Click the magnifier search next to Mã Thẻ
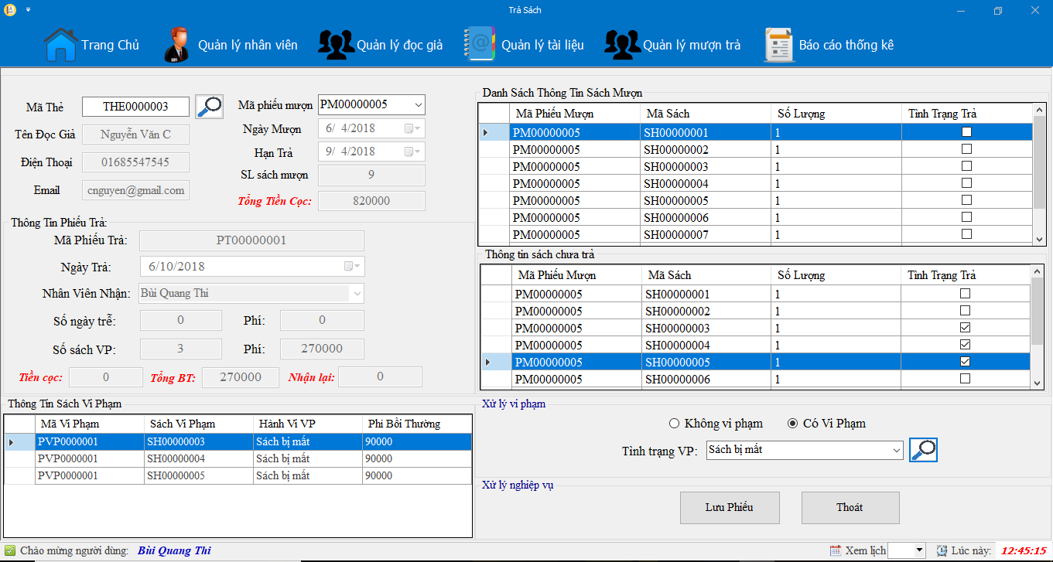Screen dimensions: 1053x562 click(x=209, y=106)
